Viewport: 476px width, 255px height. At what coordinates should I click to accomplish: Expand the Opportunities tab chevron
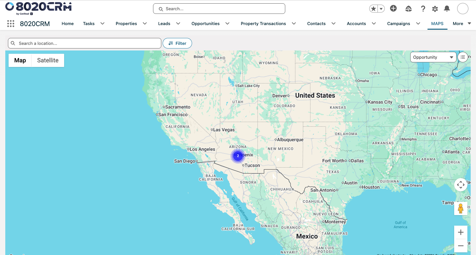tap(227, 23)
